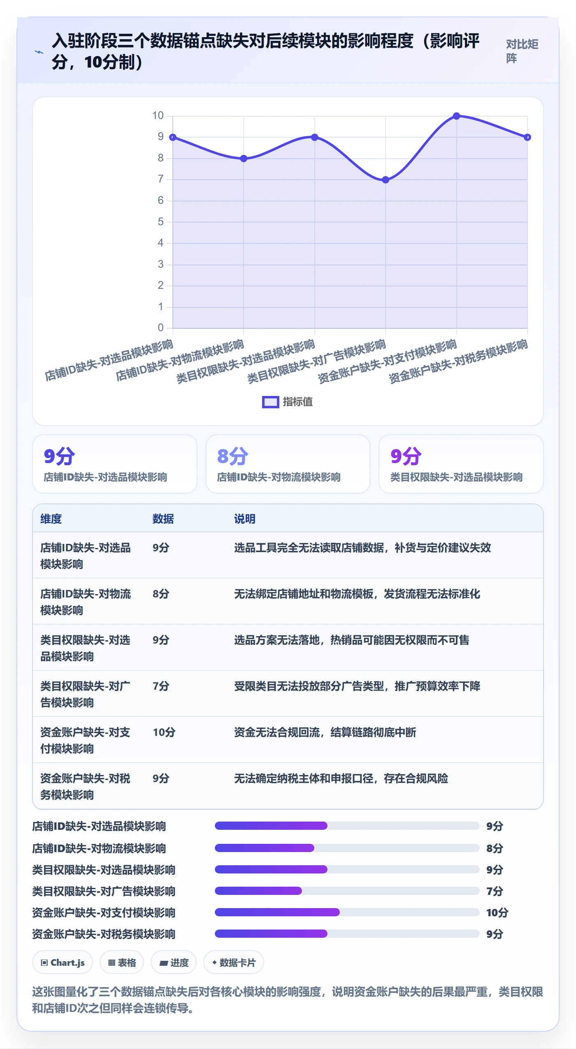This screenshot has height=1049, width=576.
Task: Click the 对比矩阵 label in the header
Action: coord(522,51)
